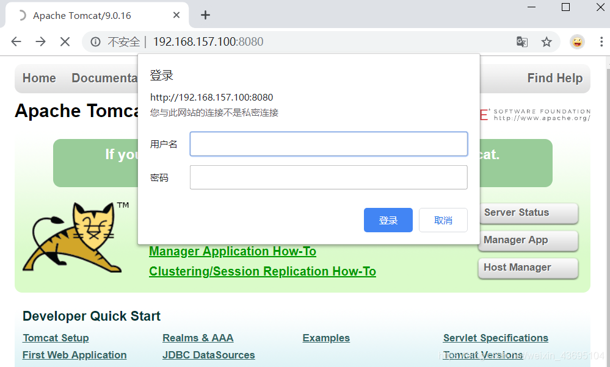Open the Home menu item

39,78
